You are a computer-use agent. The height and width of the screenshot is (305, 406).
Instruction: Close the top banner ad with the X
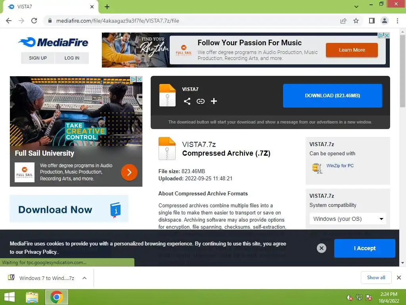(387, 35)
